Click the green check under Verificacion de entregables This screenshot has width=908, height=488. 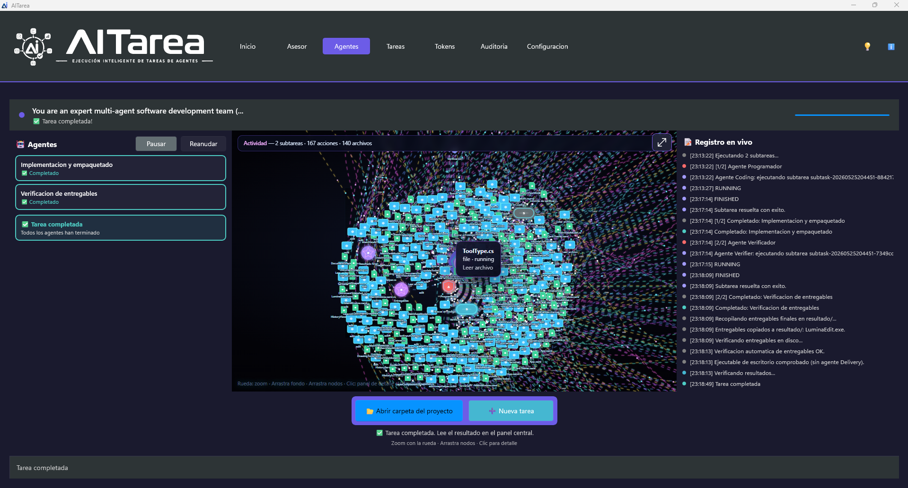[x=25, y=202]
